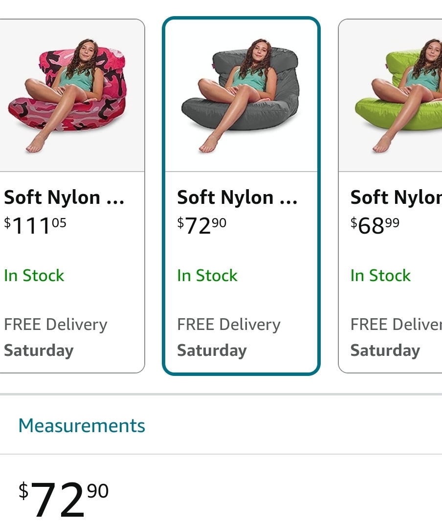Screen dimensions: 442x525
Task: Tap FREE Delivery text on gray card
Action: click(229, 325)
